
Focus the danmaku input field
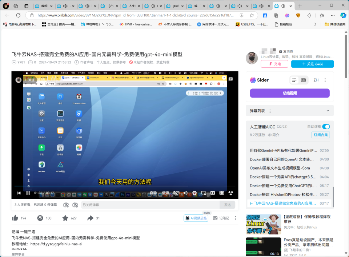150,205
